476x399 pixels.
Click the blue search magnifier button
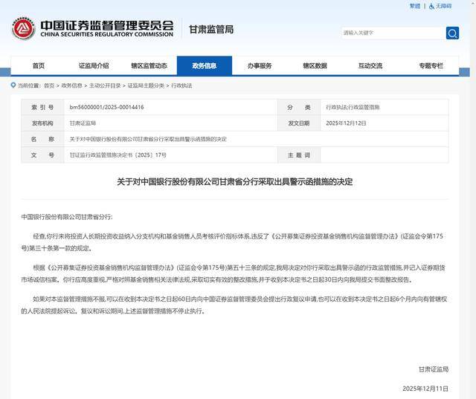(x=452, y=33)
